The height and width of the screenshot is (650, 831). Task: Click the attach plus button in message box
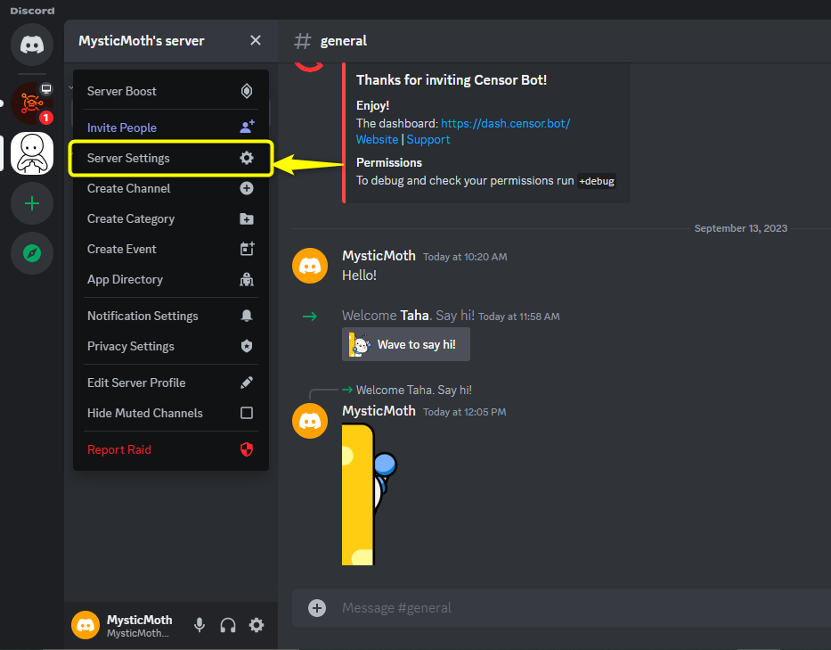point(317,608)
